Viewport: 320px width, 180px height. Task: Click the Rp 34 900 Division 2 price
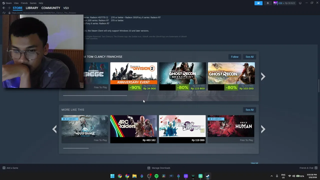149,88
